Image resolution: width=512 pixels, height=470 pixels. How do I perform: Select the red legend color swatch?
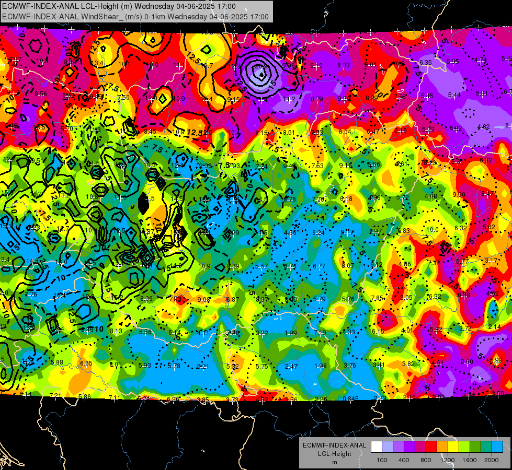point(431,447)
